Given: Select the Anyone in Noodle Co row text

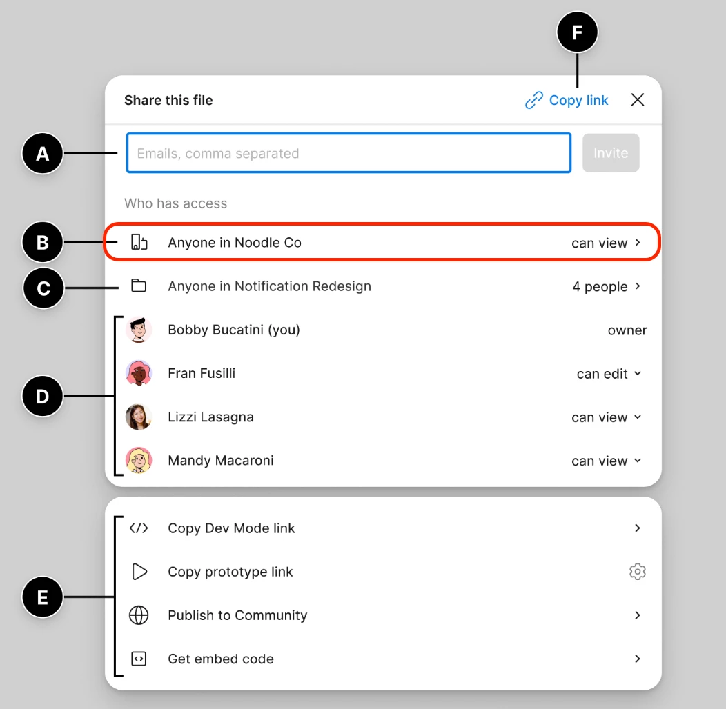Looking at the screenshot, I should coord(234,243).
